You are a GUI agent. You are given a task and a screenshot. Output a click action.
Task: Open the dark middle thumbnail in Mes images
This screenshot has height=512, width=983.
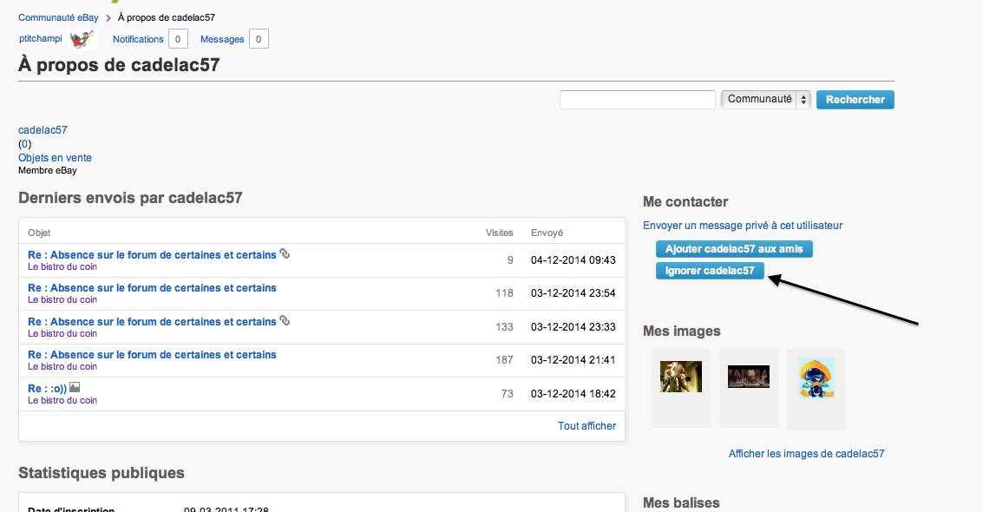(x=749, y=377)
